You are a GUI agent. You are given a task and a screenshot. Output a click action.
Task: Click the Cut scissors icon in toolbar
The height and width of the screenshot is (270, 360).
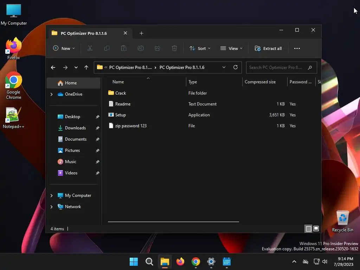[90, 49]
